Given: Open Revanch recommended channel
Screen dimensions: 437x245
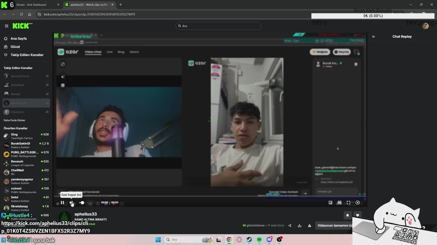Looking at the screenshot, I should click(26, 163).
